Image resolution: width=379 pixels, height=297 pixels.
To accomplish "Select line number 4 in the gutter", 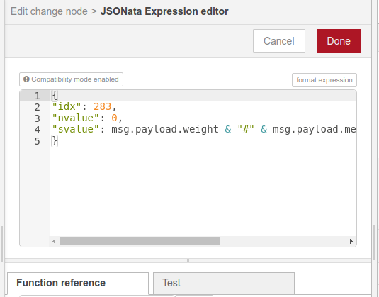I will pos(38,130).
